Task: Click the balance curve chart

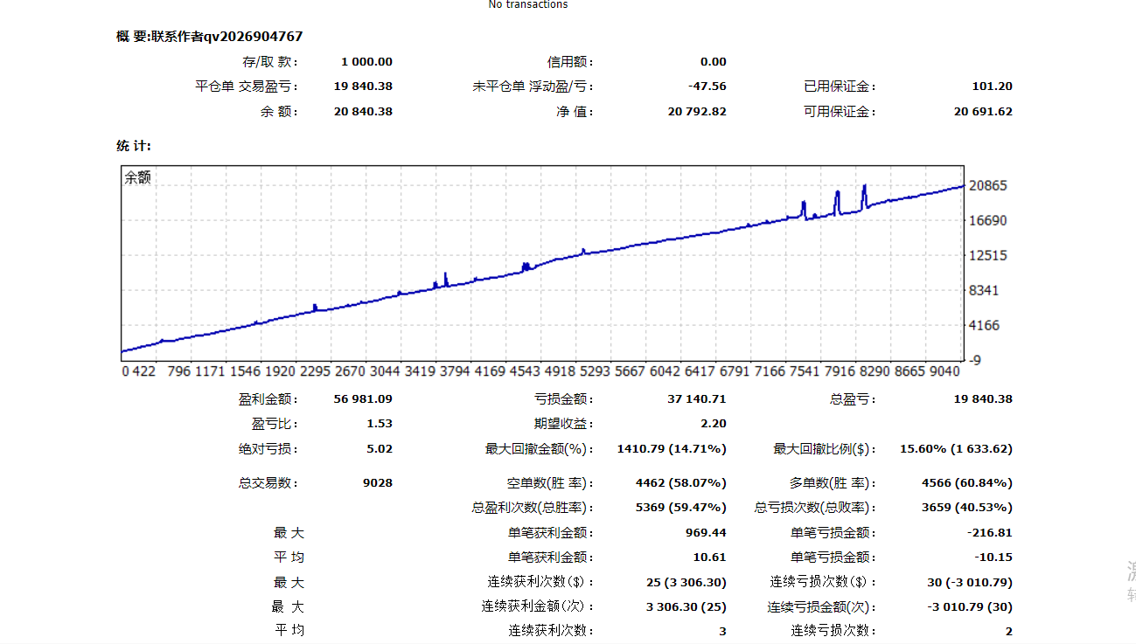Action: [x=542, y=262]
